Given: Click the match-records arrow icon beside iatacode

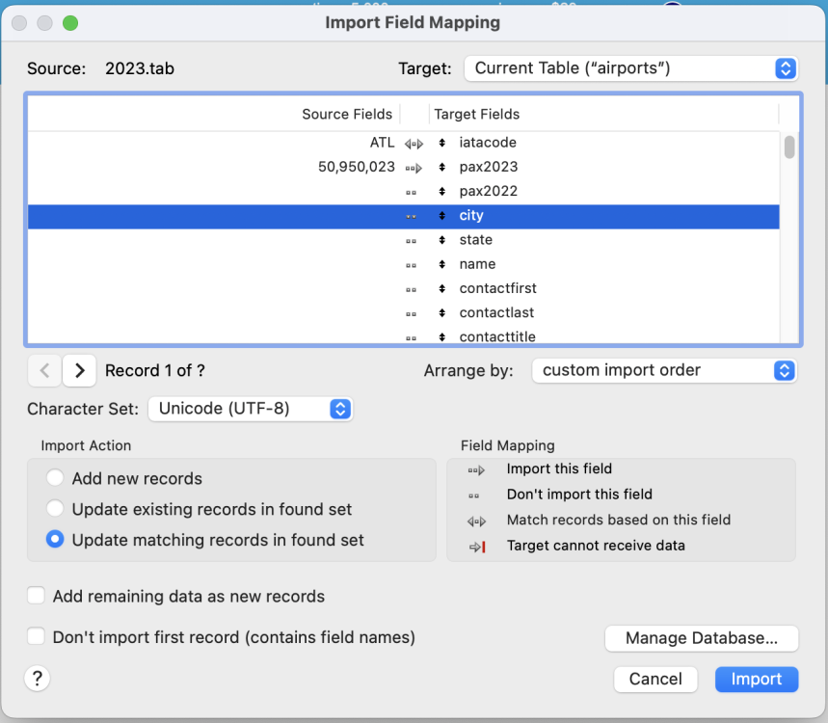Looking at the screenshot, I should tap(414, 143).
